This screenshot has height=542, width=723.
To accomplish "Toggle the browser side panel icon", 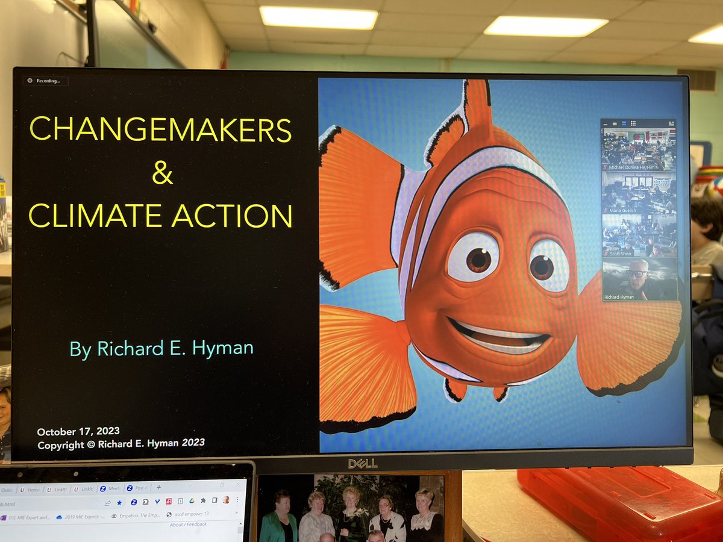I will point(214,500).
